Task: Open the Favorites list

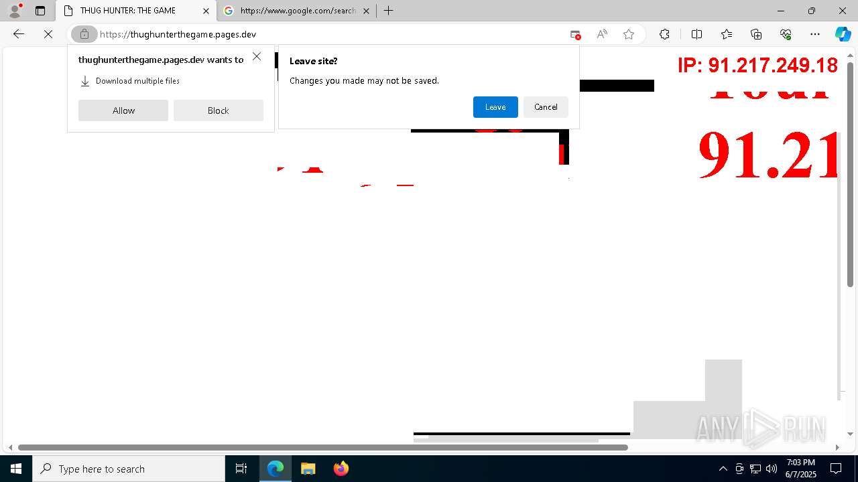Action: click(x=727, y=34)
